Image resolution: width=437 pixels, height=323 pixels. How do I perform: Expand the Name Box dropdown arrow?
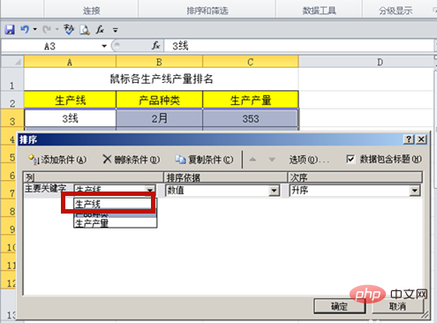(x=104, y=46)
